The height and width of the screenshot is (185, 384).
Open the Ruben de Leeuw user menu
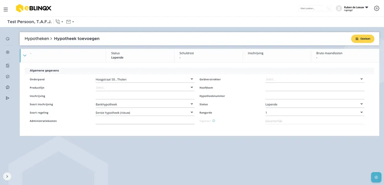click(x=356, y=8)
